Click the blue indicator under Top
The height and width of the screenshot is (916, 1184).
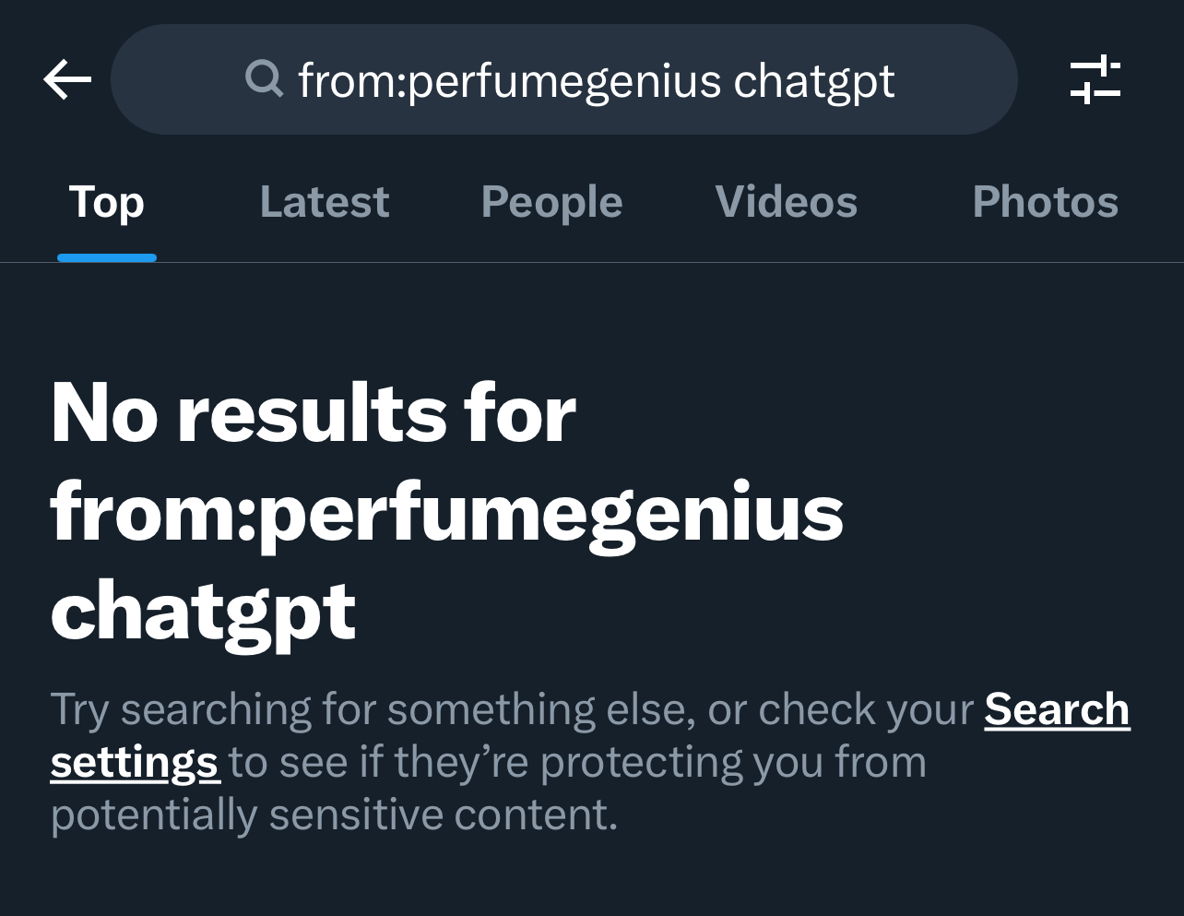107,257
